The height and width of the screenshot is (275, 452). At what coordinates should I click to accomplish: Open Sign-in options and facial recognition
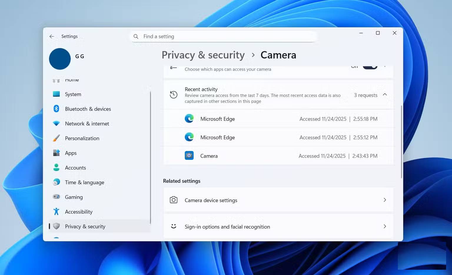pyautogui.click(x=227, y=227)
